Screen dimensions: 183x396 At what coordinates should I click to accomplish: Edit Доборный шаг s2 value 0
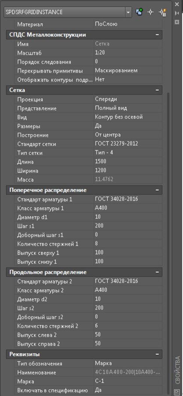(x=128, y=317)
